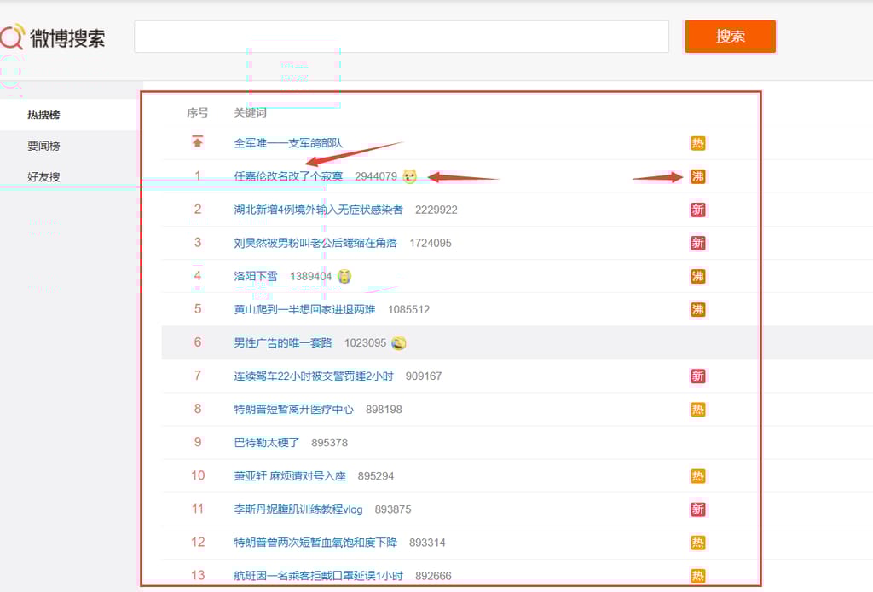Viewport: 873px width, 592px height.
Task: Click heat value 1724095
Action: pos(431,243)
